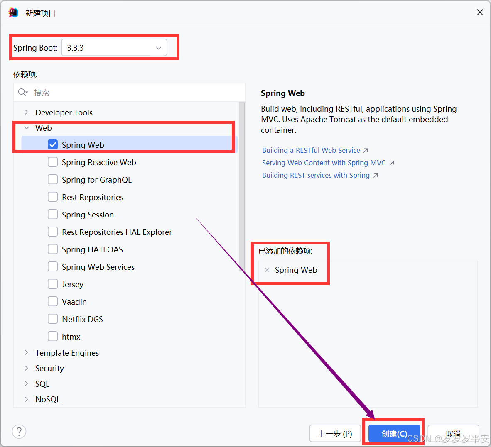491x447 pixels.
Task: Open the help question mark icon
Action: coord(19,432)
